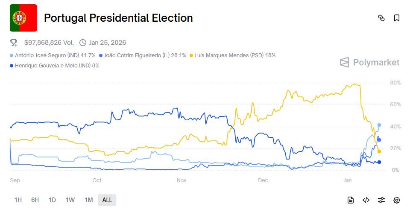Click Henrique Gouveia e Melo legend entry

(x=55, y=66)
